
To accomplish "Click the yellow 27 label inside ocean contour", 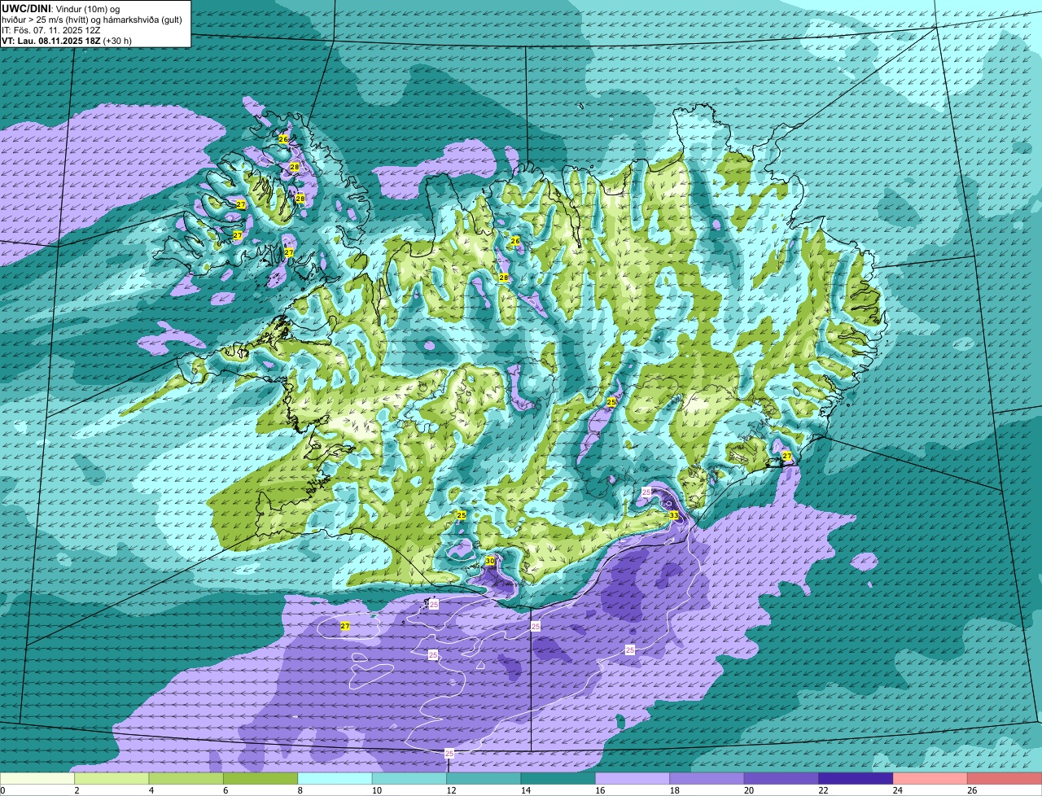I will (x=345, y=626).
